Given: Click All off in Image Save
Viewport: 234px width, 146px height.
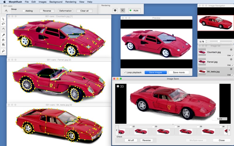Looking at the screenshot, I should (131, 140).
